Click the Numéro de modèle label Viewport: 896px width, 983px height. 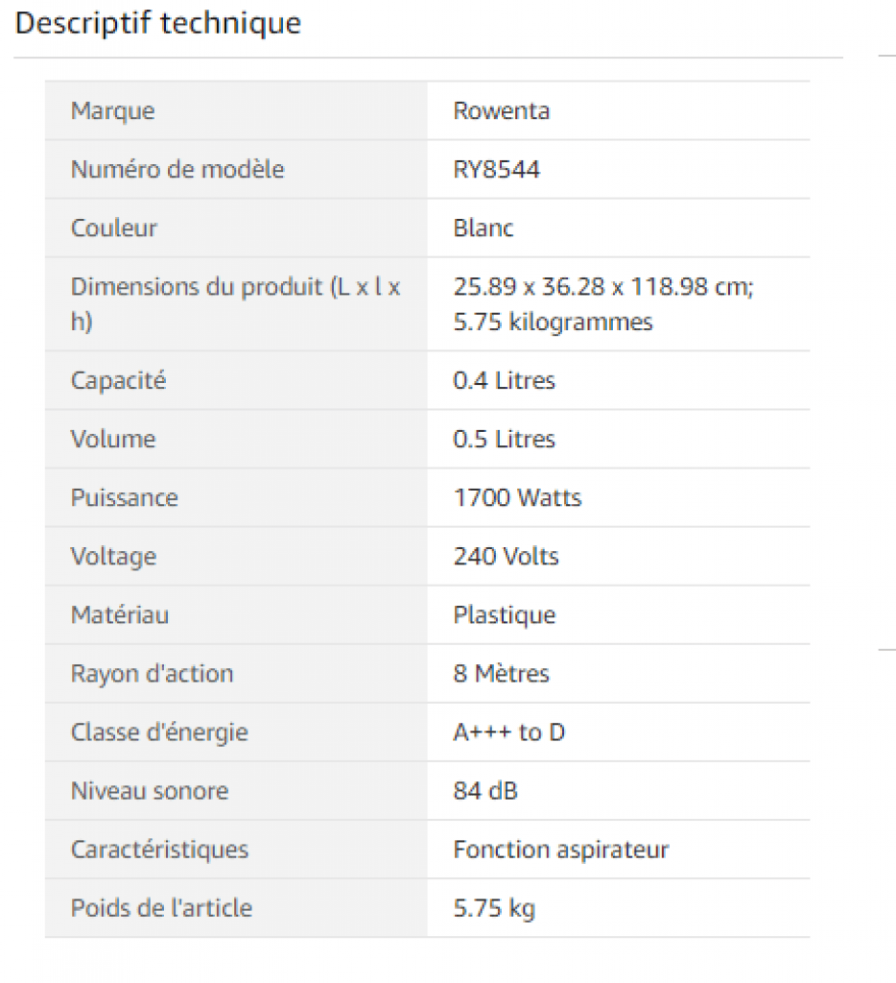(177, 169)
